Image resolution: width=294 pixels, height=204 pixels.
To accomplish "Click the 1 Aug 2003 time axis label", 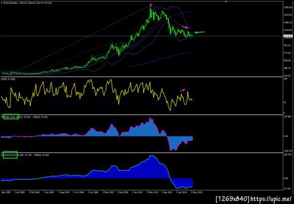I will coord(64,192).
